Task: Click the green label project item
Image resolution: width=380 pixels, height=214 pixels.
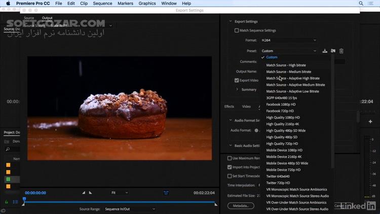Action: click(8, 180)
